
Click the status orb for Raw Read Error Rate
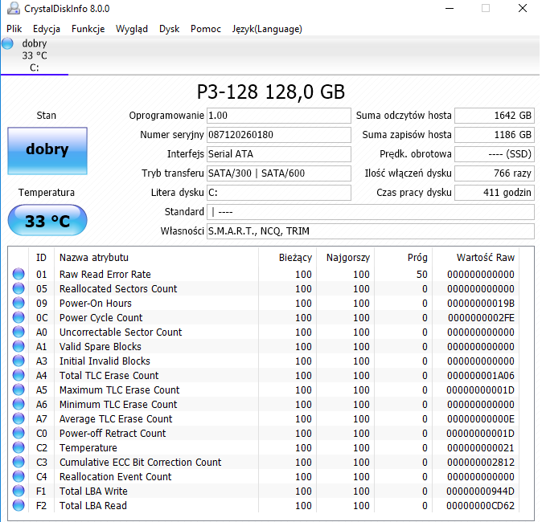pos(18,274)
